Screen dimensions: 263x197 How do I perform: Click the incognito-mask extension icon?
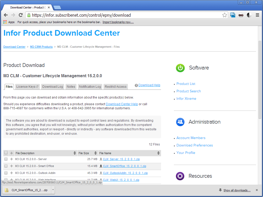click(241, 15)
